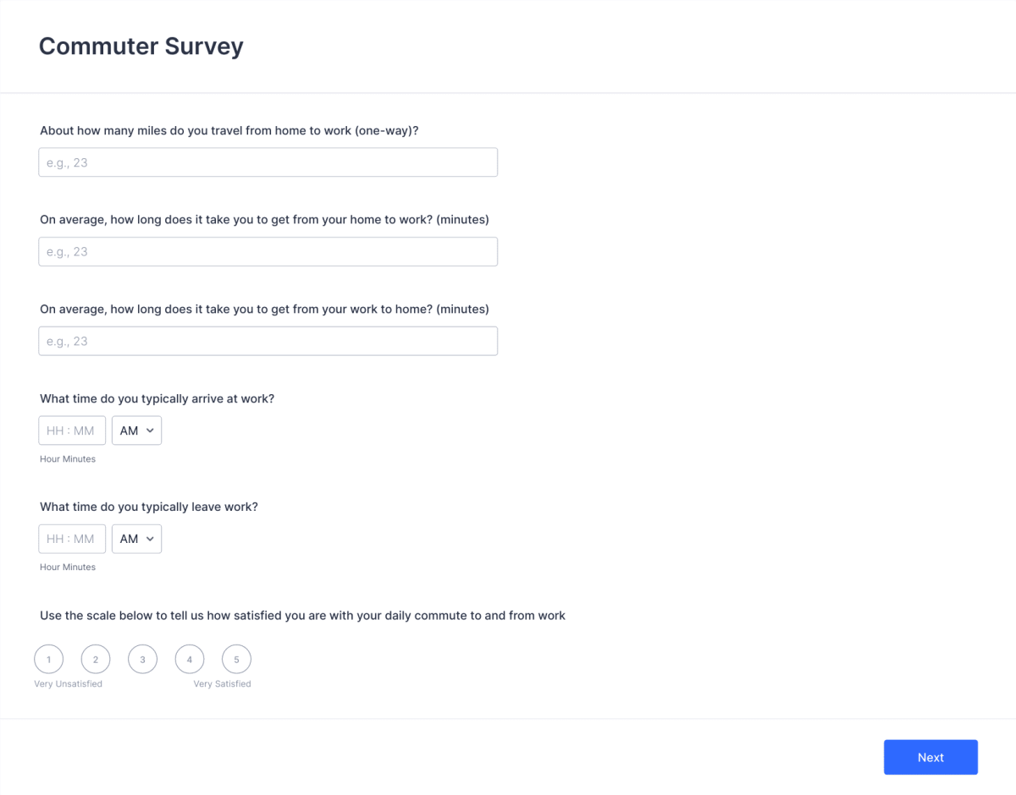Click the HH:MM field for arriving at work

72,430
